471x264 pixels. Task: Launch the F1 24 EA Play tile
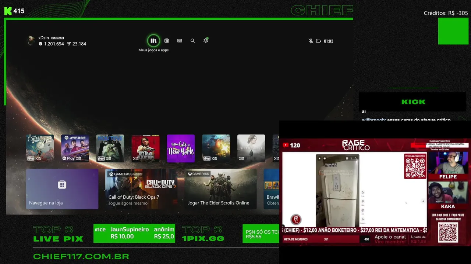coord(75,148)
